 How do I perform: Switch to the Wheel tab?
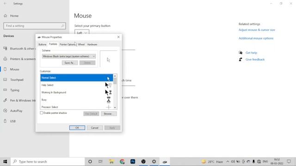81,44
